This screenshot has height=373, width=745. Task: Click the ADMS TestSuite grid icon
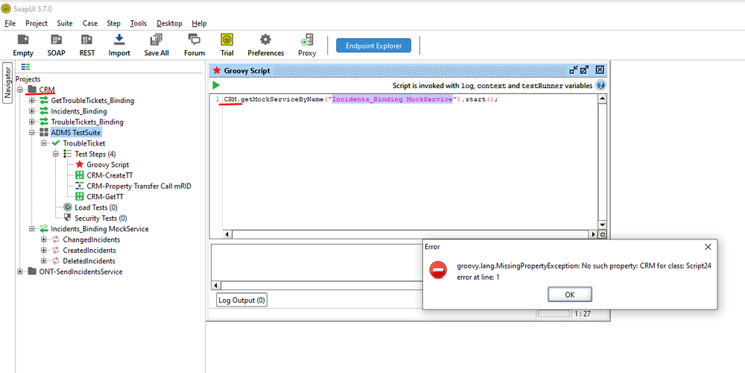click(x=44, y=133)
